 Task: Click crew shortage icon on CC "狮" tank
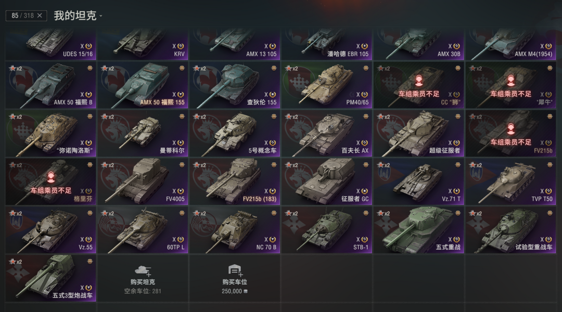(x=418, y=81)
